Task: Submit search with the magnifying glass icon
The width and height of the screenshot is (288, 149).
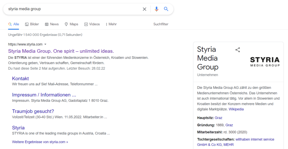Action: click(166, 9)
